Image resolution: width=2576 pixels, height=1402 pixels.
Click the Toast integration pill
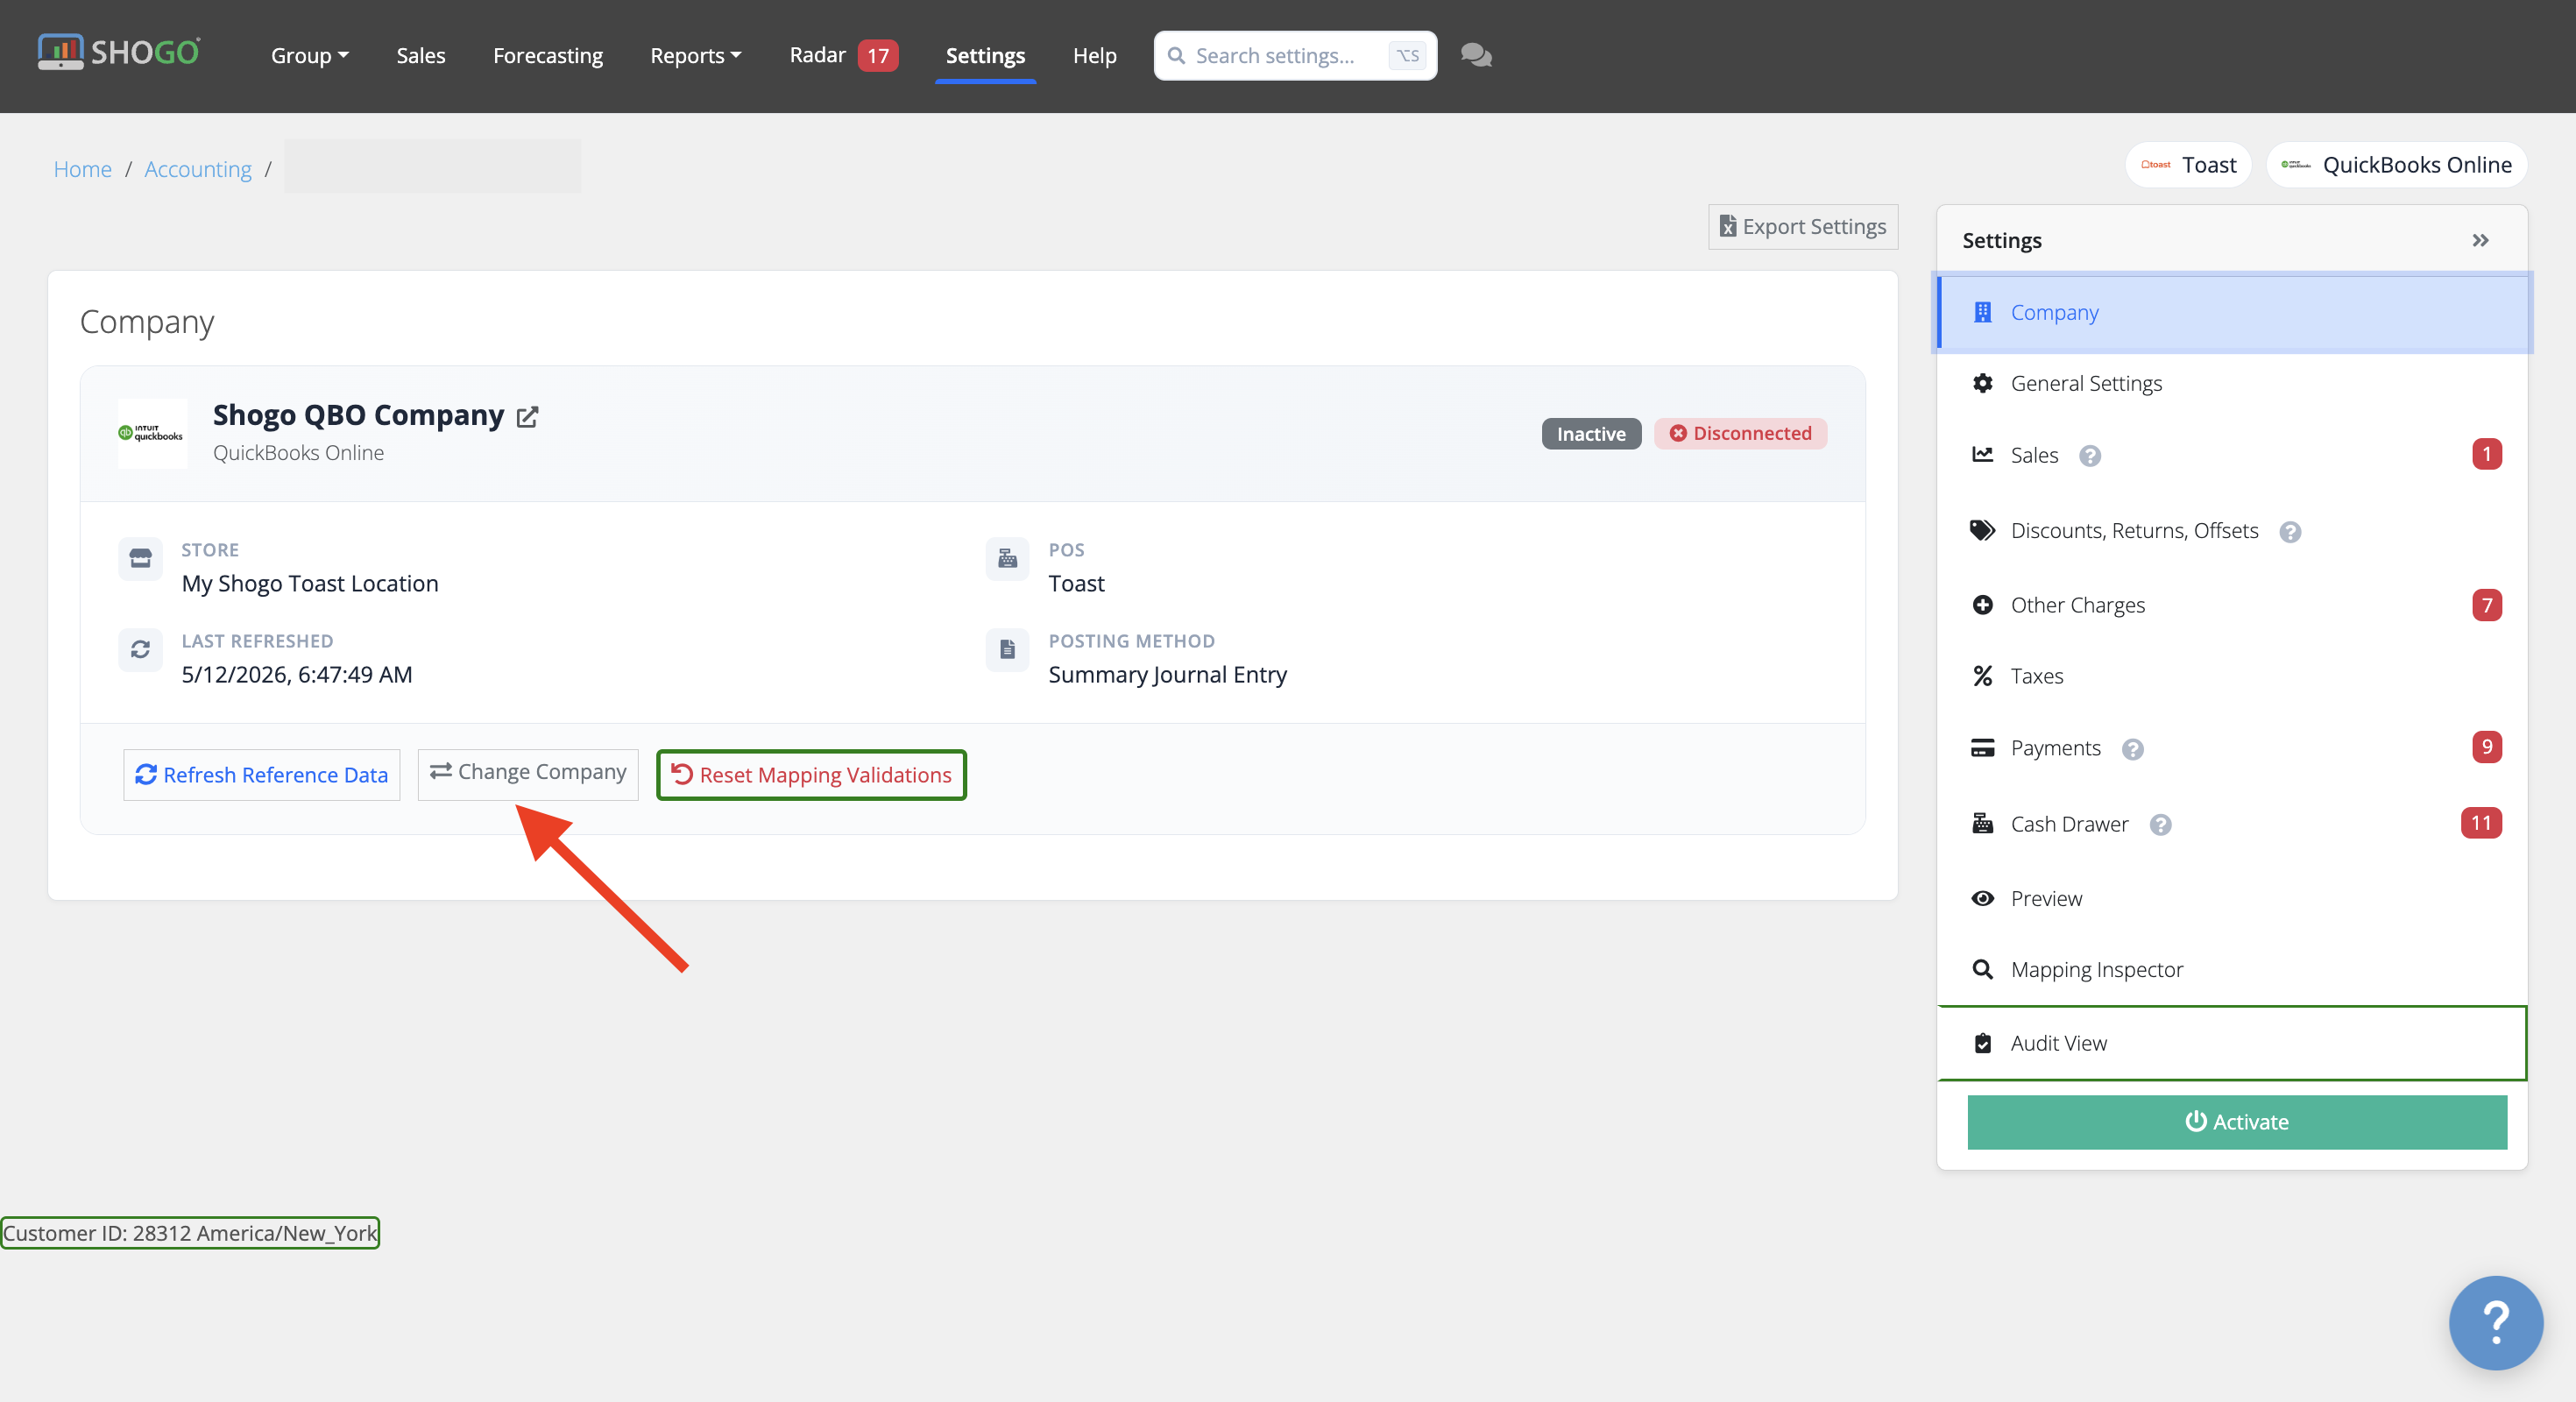point(2188,165)
